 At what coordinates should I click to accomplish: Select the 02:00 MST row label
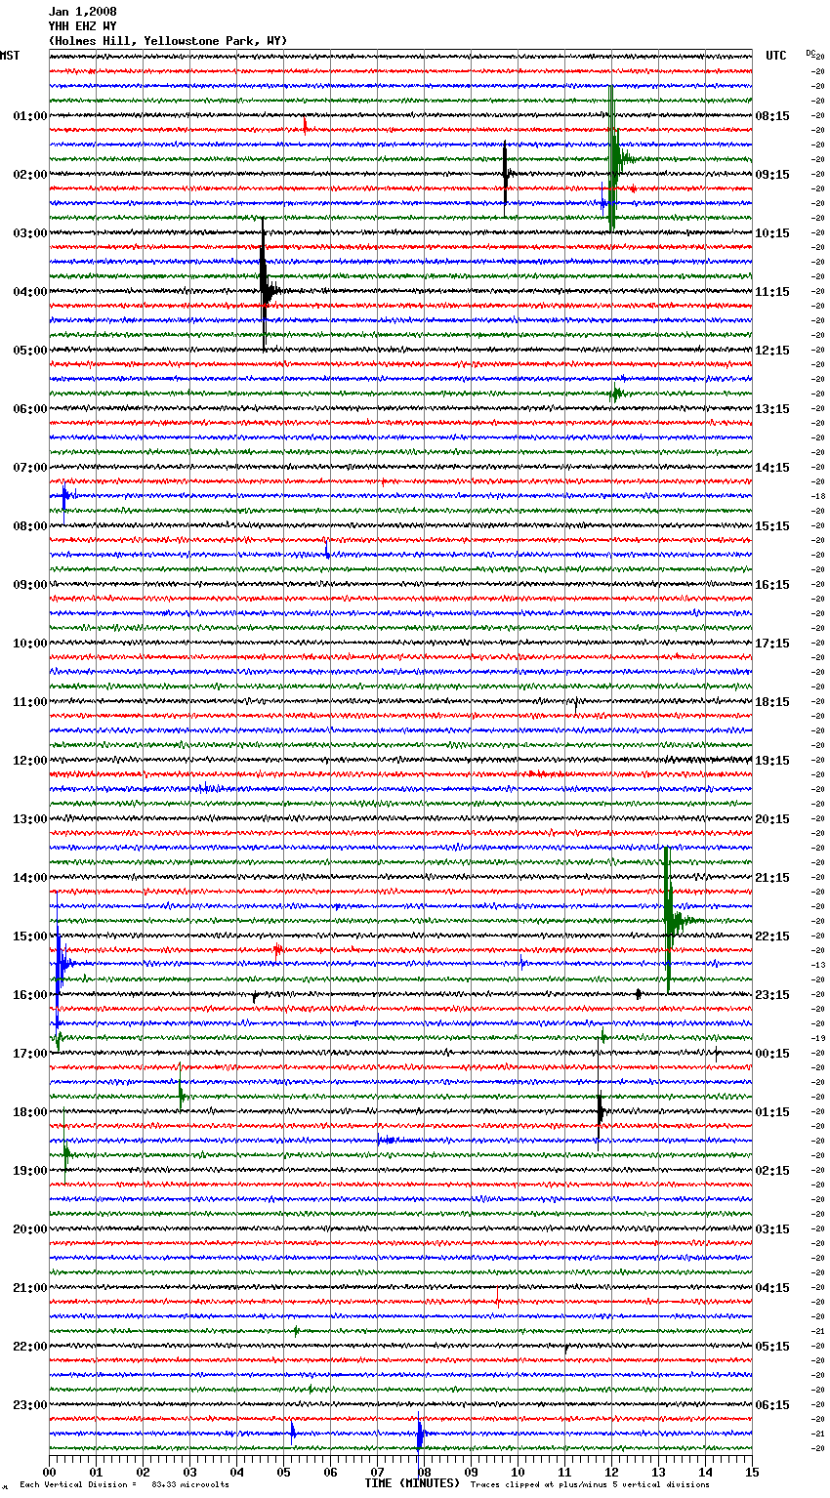tap(30, 175)
